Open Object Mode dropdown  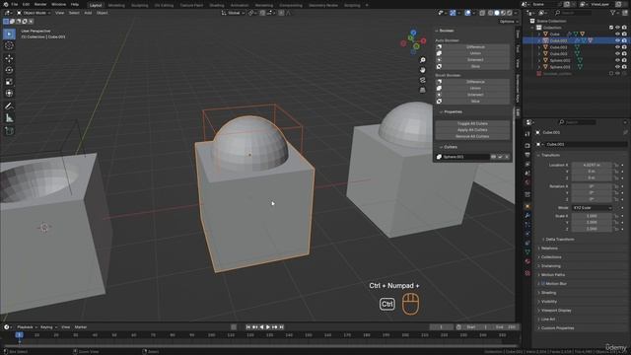pyautogui.click(x=34, y=13)
